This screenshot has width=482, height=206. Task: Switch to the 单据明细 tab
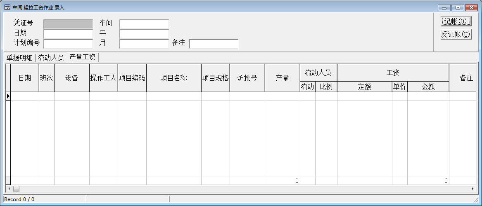pos(19,58)
